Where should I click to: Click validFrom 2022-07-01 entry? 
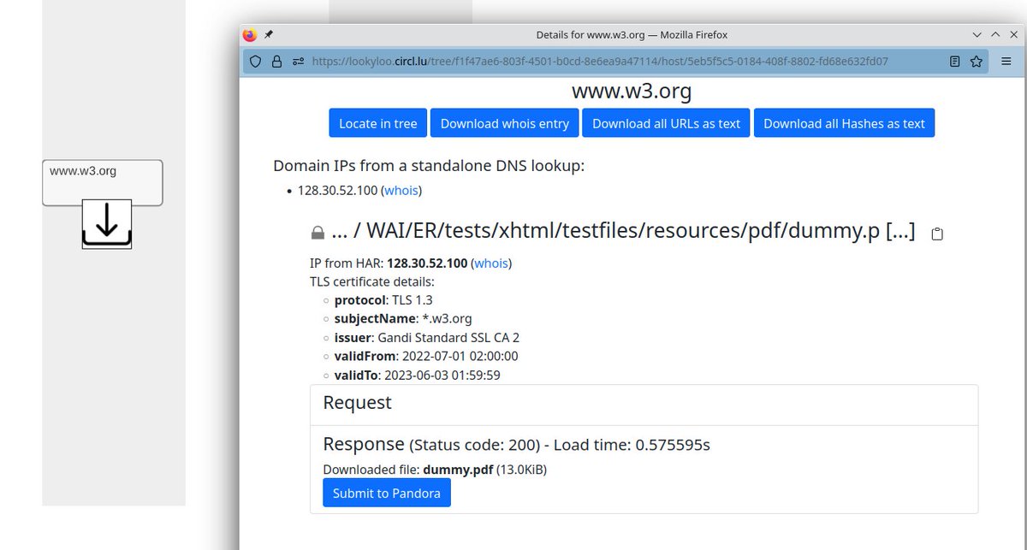(426, 357)
